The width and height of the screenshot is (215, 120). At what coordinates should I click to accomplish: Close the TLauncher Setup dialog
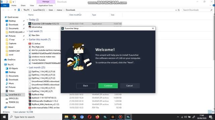153,28
